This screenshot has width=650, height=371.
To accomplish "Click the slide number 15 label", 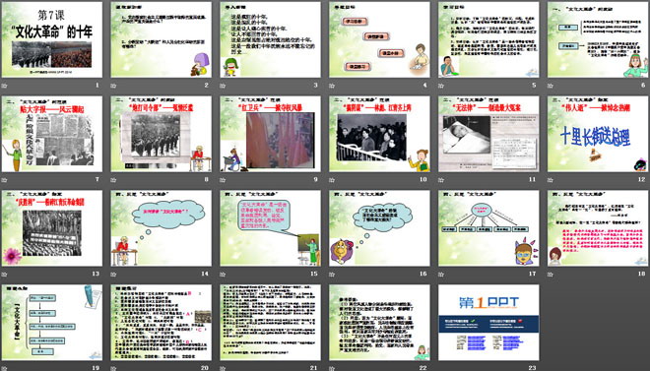I will coord(314,274).
